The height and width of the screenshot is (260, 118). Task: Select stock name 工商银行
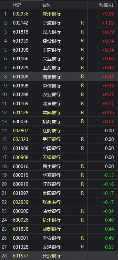coord(52,50)
